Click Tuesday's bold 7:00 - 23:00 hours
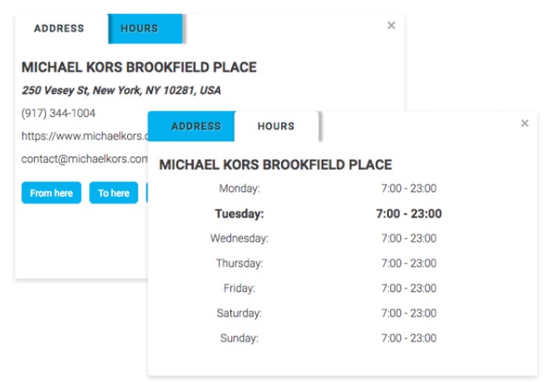The width and height of the screenshot is (552, 382). 409,214
